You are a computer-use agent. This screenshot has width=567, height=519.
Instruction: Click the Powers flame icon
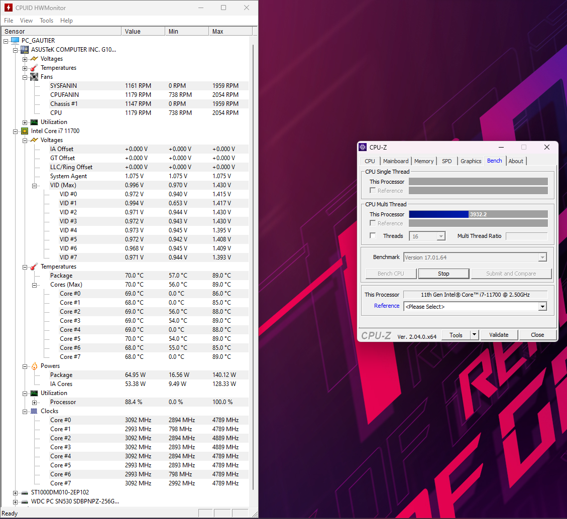pyautogui.click(x=34, y=366)
